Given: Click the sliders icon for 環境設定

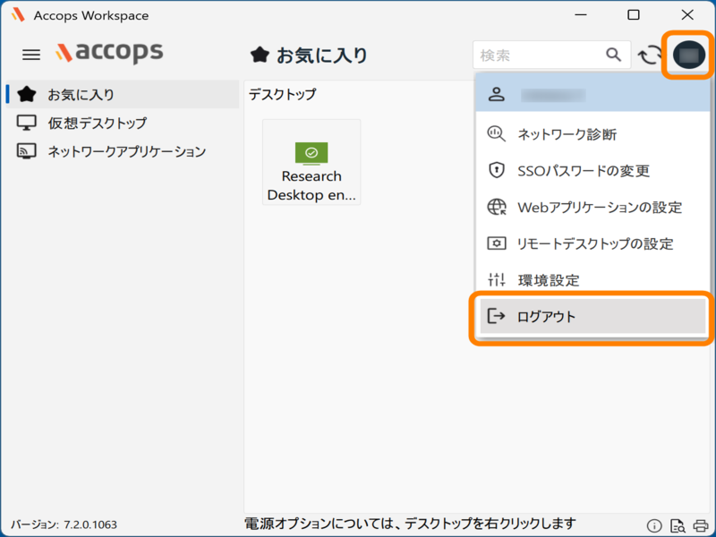Looking at the screenshot, I should (497, 279).
